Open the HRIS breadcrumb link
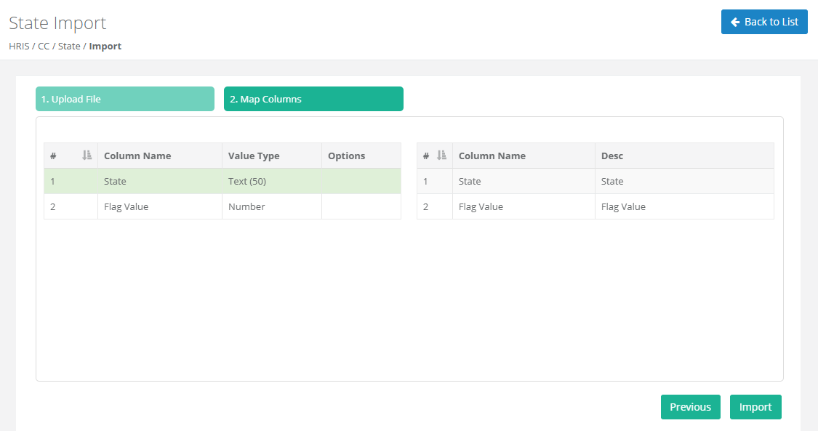The width and height of the screenshot is (818, 431). click(19, 46)
